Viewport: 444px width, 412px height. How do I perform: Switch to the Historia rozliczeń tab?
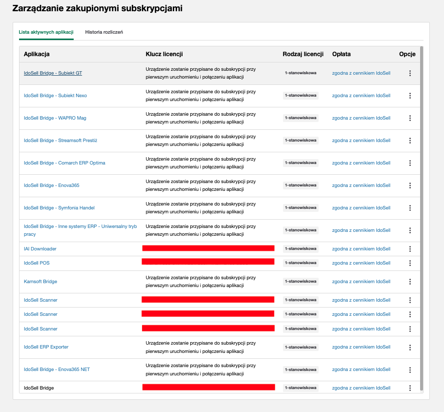click(x=104, y=32)
